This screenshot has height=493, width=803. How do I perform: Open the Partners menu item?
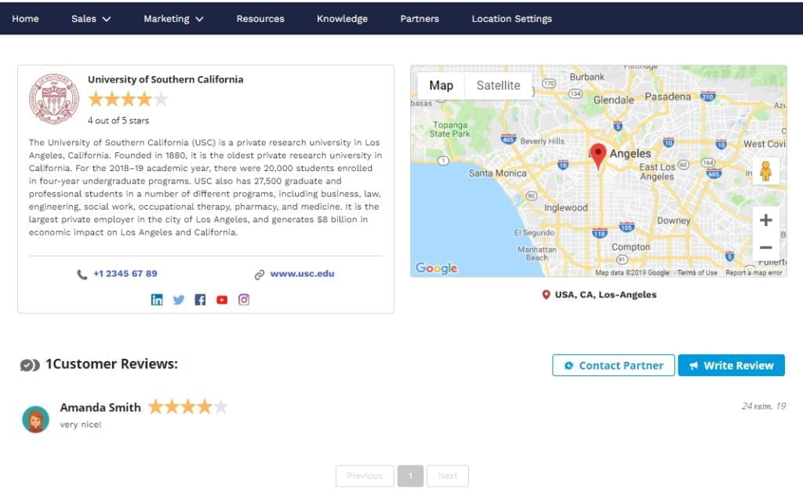[x=420, y=19]
